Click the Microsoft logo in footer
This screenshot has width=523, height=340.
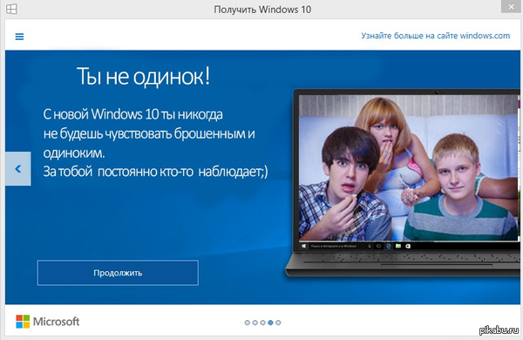point(48,322)
